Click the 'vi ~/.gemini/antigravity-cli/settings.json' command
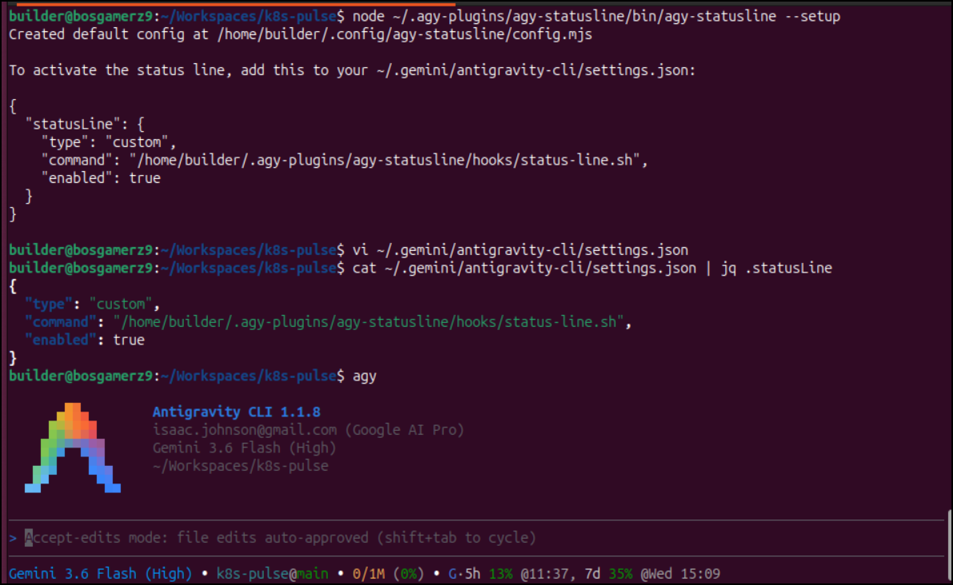Screen dimensions: 953x585 520,250
